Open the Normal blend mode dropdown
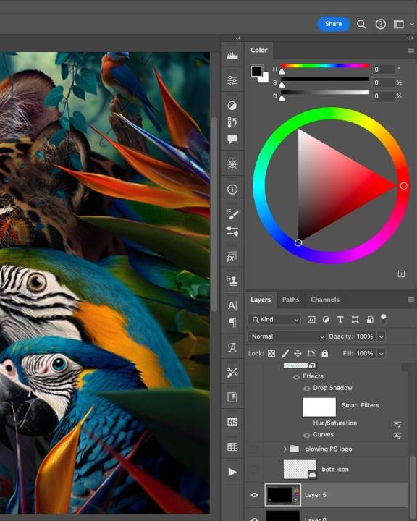 (x=287, y=336)
